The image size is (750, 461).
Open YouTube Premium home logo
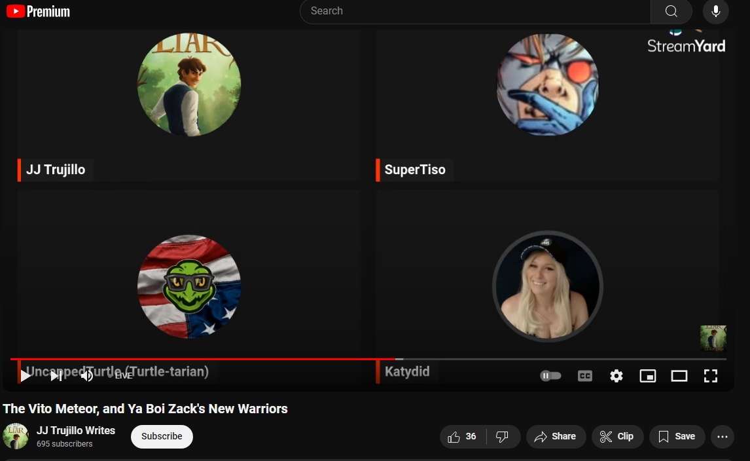pyautogui.click(x=38, y=12)
